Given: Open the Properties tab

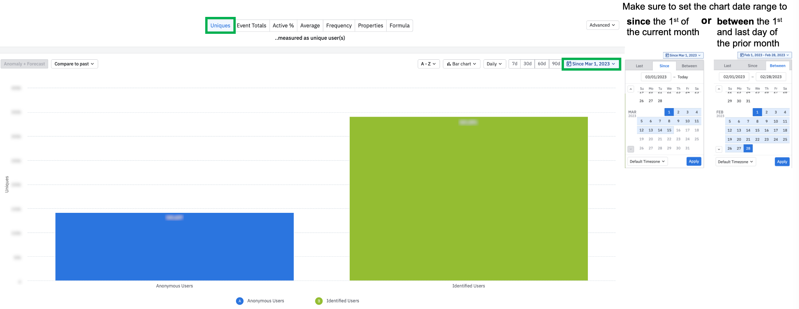Looking at the screenshot, I should pyautogui.click(x=370, y=26).
